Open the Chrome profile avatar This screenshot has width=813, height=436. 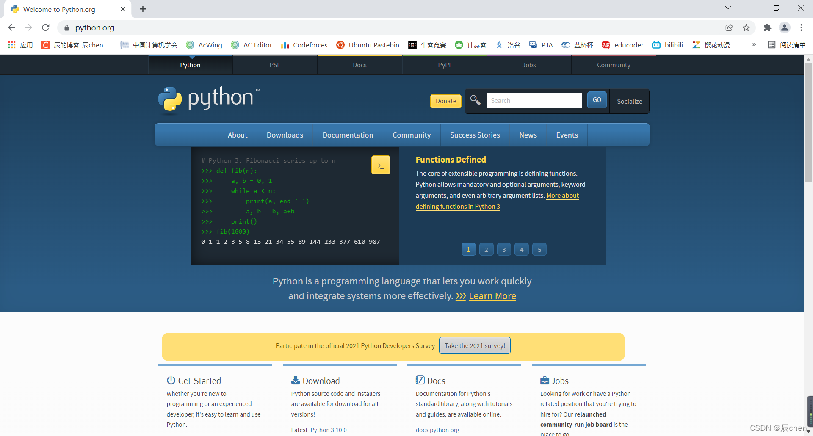click(785, 28)
